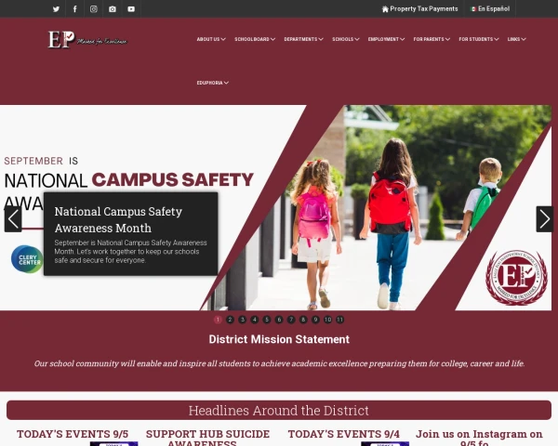This screenshot has height=446, width=558.
Task: Click the EP Marked for Excellence logo
Action: pyautogui.click(x=87, y=39)
